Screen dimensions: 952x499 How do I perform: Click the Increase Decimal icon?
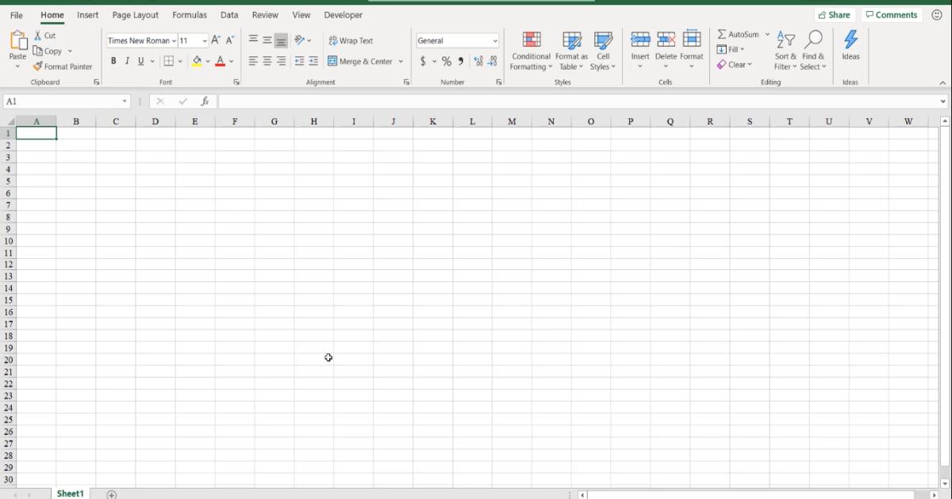pos(478,60)
